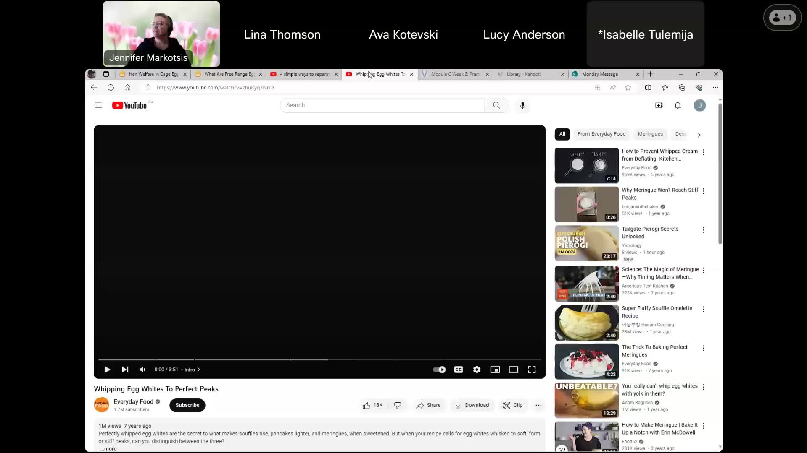The width and height of the screenshot is (807, 453).
Task: Toggle autoplay off in the player
Action: pos(438,370)
